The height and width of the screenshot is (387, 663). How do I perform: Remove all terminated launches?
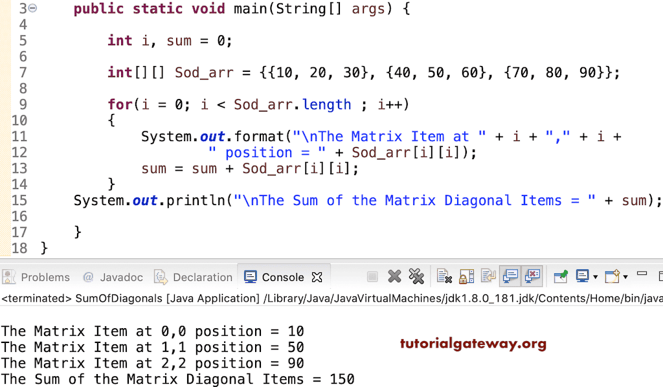point(417,276)
